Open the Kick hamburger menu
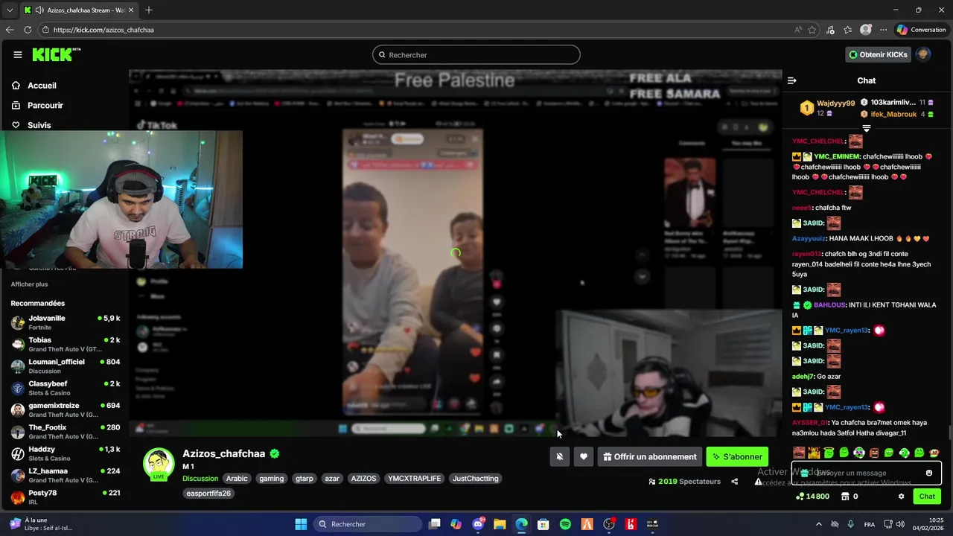This screenshot has height=536, width=953. (18, 54)
